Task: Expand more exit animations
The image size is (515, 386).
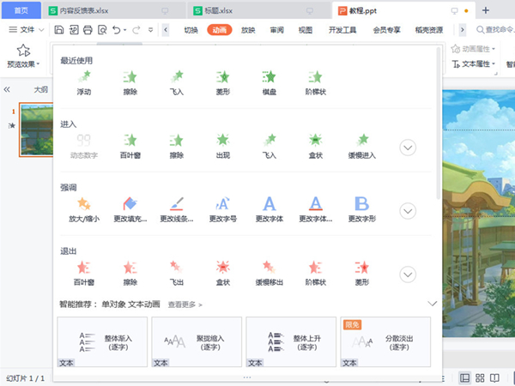Action: [x=409, y=274]
